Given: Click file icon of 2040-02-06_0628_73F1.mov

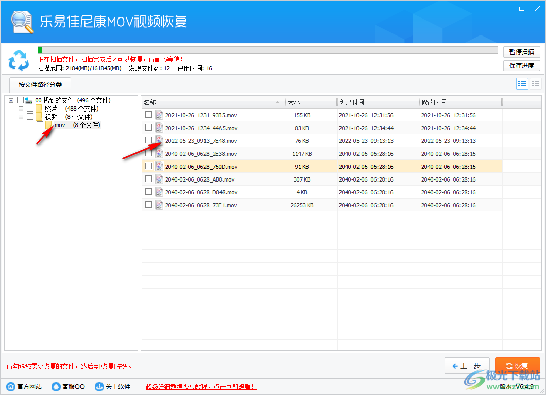Looking at the screenshot, I should [x=159, y=205].
